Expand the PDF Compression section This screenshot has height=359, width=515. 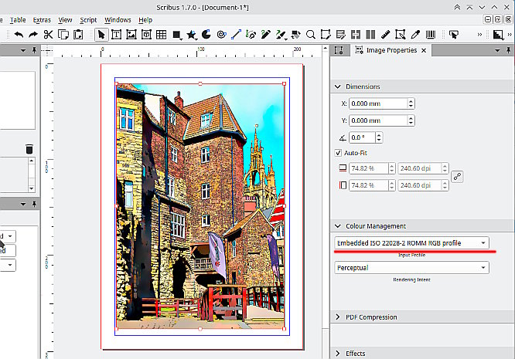(371, 317)
